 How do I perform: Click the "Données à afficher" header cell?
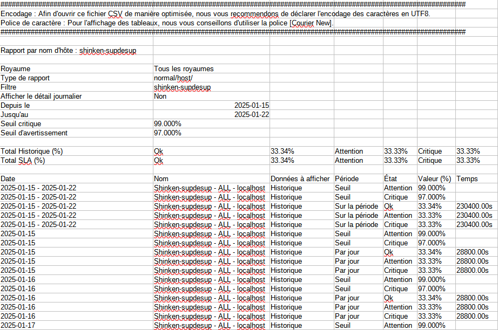pyautogui.click(x=300, y=178)
